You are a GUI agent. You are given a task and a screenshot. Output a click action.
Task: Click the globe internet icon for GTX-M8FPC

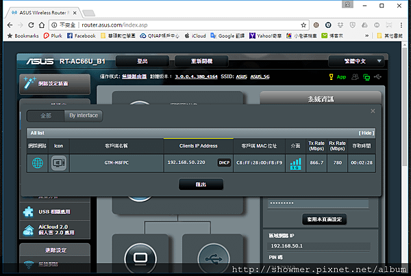(38, 163)
